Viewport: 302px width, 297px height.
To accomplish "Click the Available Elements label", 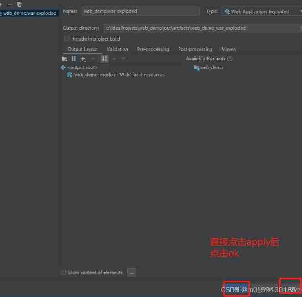I will 205,59.
